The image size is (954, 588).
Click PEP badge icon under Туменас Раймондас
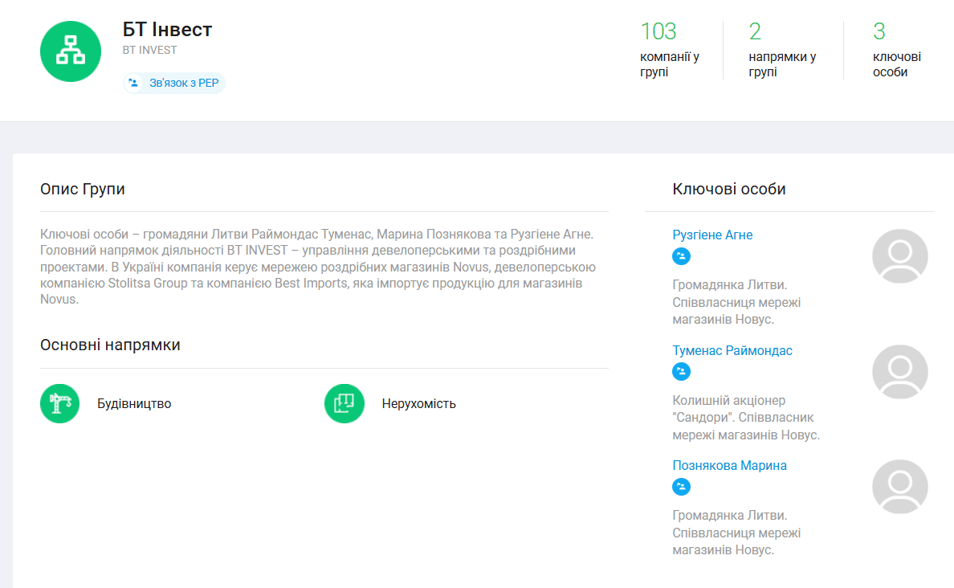682,371
